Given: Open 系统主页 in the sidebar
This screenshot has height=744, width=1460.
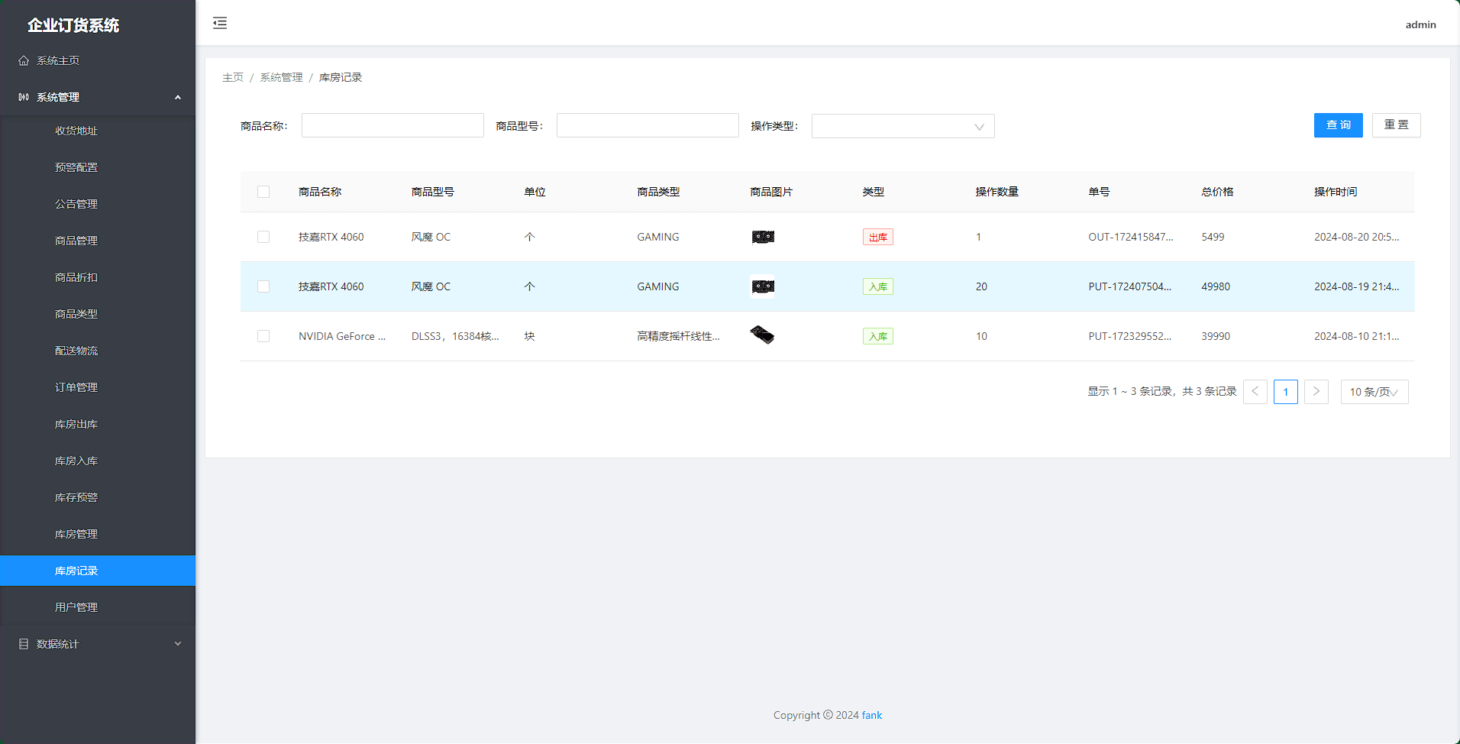Looking at the screenshot, I should (x=98, y=60).
